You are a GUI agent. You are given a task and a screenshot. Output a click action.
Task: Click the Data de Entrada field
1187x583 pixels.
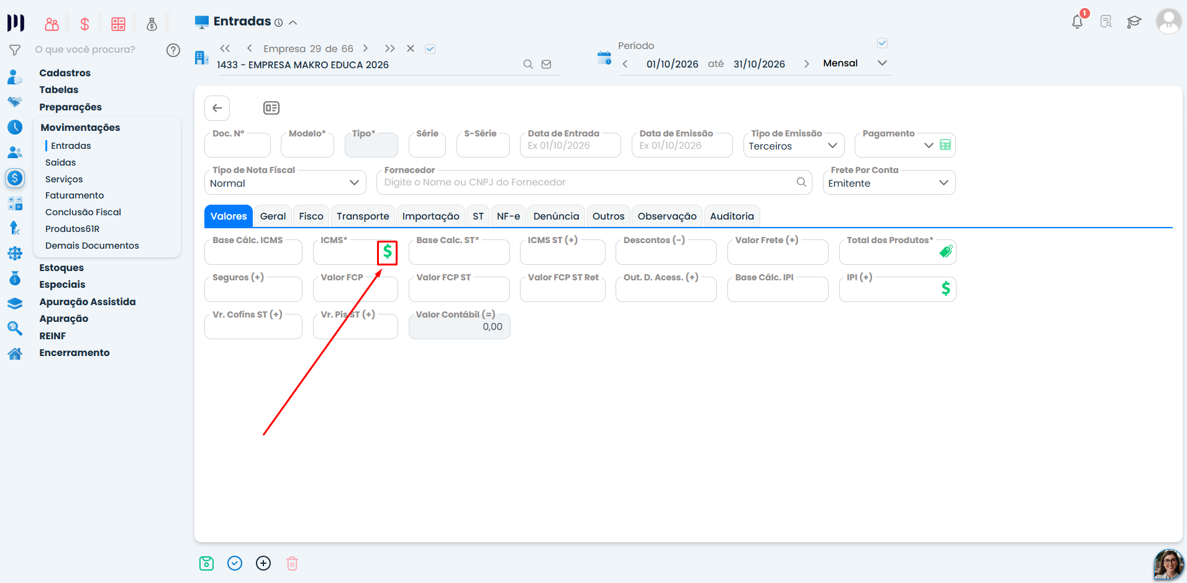pos(570,145)
